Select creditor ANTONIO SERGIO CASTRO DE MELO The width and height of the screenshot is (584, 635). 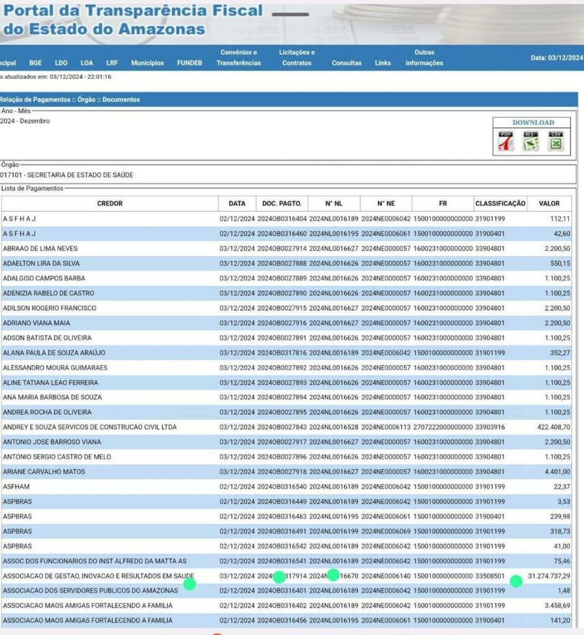pos(57,457)
